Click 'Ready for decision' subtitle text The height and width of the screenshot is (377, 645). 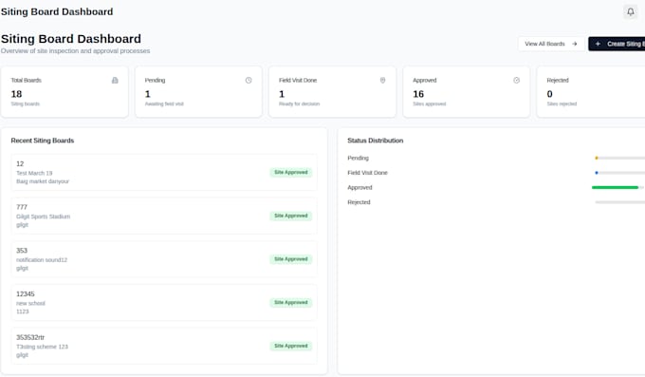point(299,104)
